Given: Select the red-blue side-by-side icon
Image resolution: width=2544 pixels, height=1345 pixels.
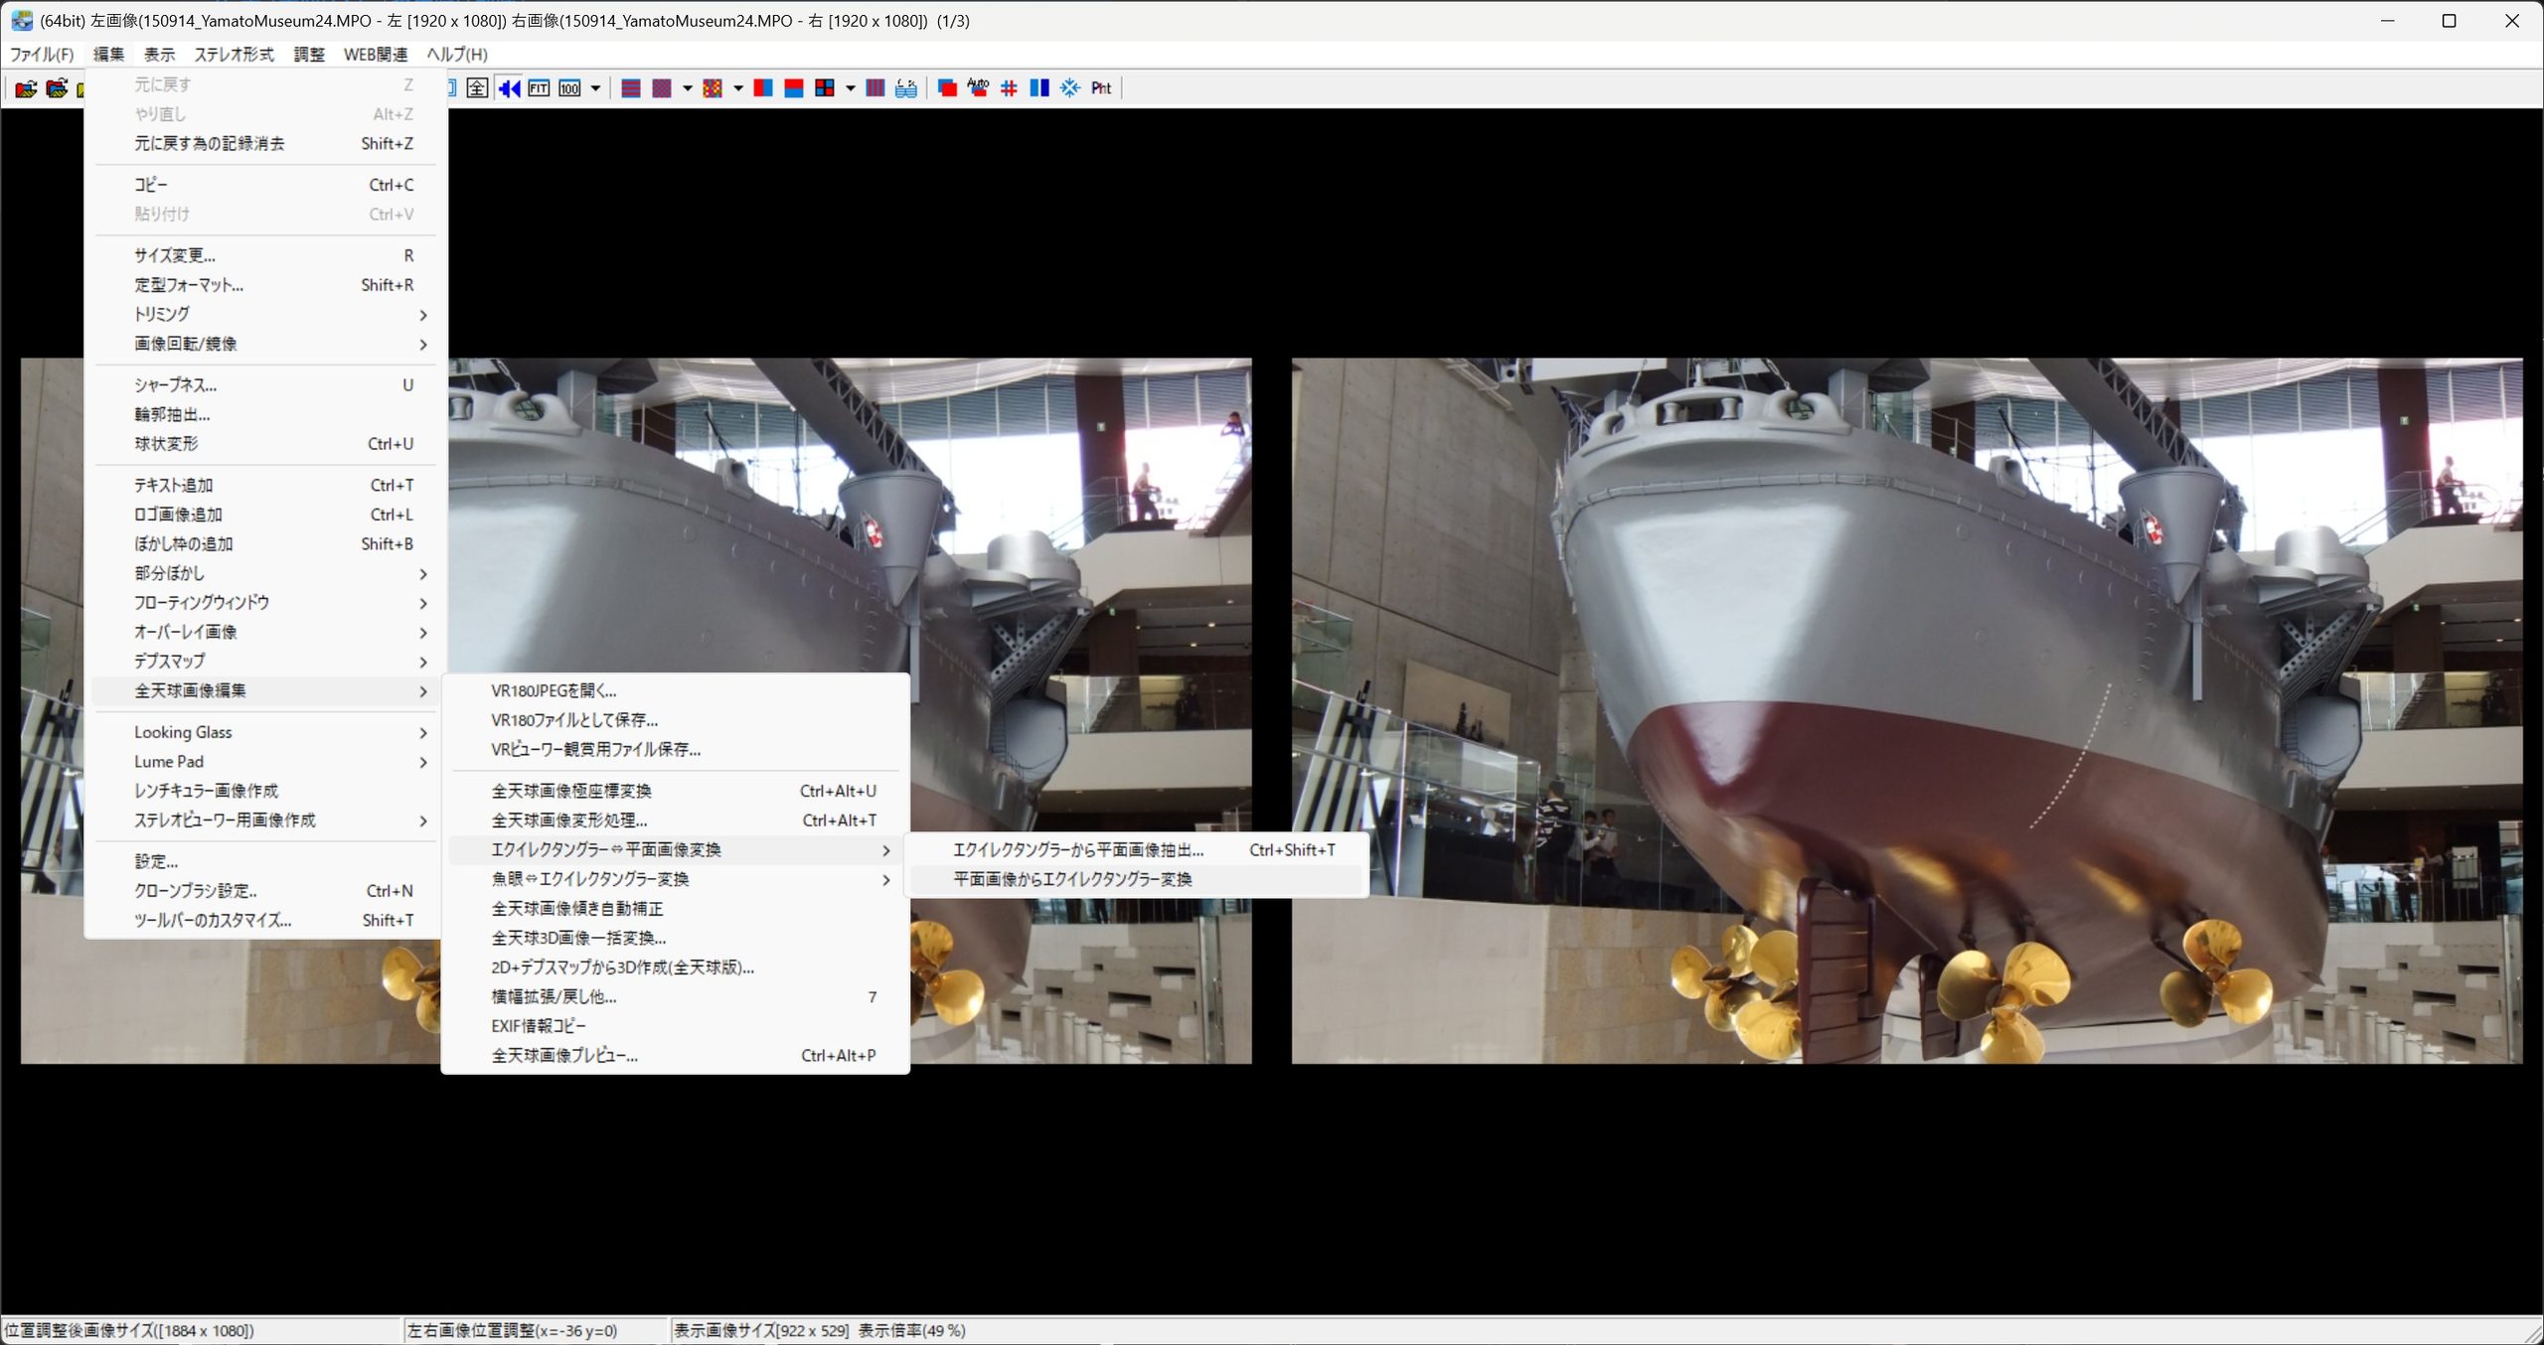Looking at the screenshot, I should (763, 88).
